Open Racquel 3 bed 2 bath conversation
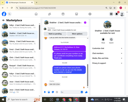Image resolution: width=128 pixels, height=102 pixels. [19, 67]
